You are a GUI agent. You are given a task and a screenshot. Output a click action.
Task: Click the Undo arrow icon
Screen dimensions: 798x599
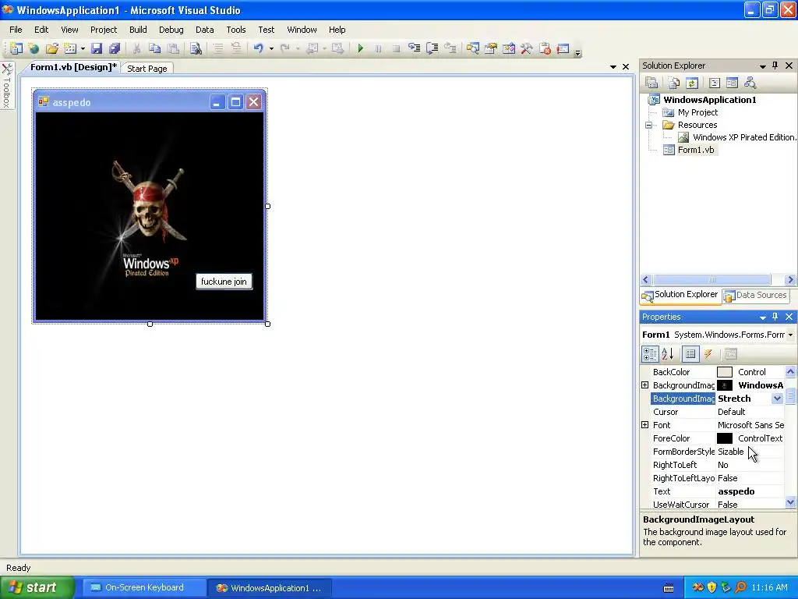[259, 48]
